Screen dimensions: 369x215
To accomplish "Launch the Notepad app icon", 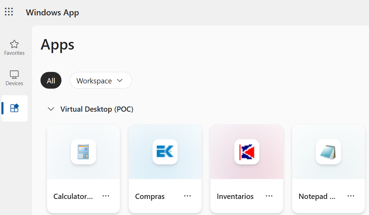I will pos(328,152).
